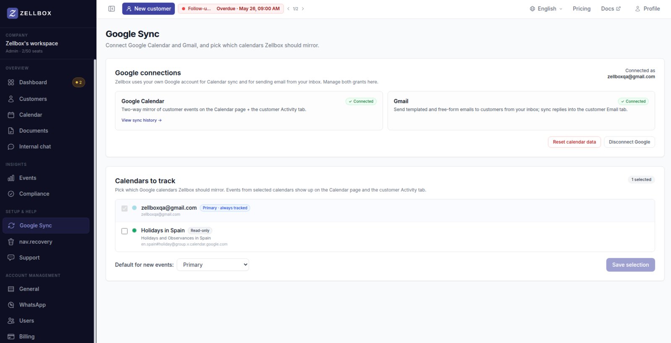
Task: Click the Profile person icon
Action: click(637, 9)
